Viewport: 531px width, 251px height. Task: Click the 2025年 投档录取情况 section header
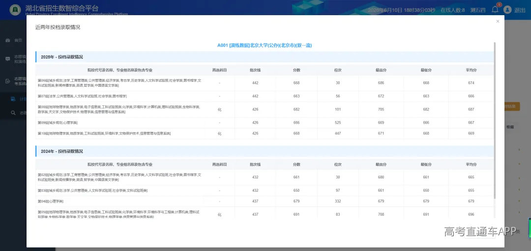click(x=265, y=57)
